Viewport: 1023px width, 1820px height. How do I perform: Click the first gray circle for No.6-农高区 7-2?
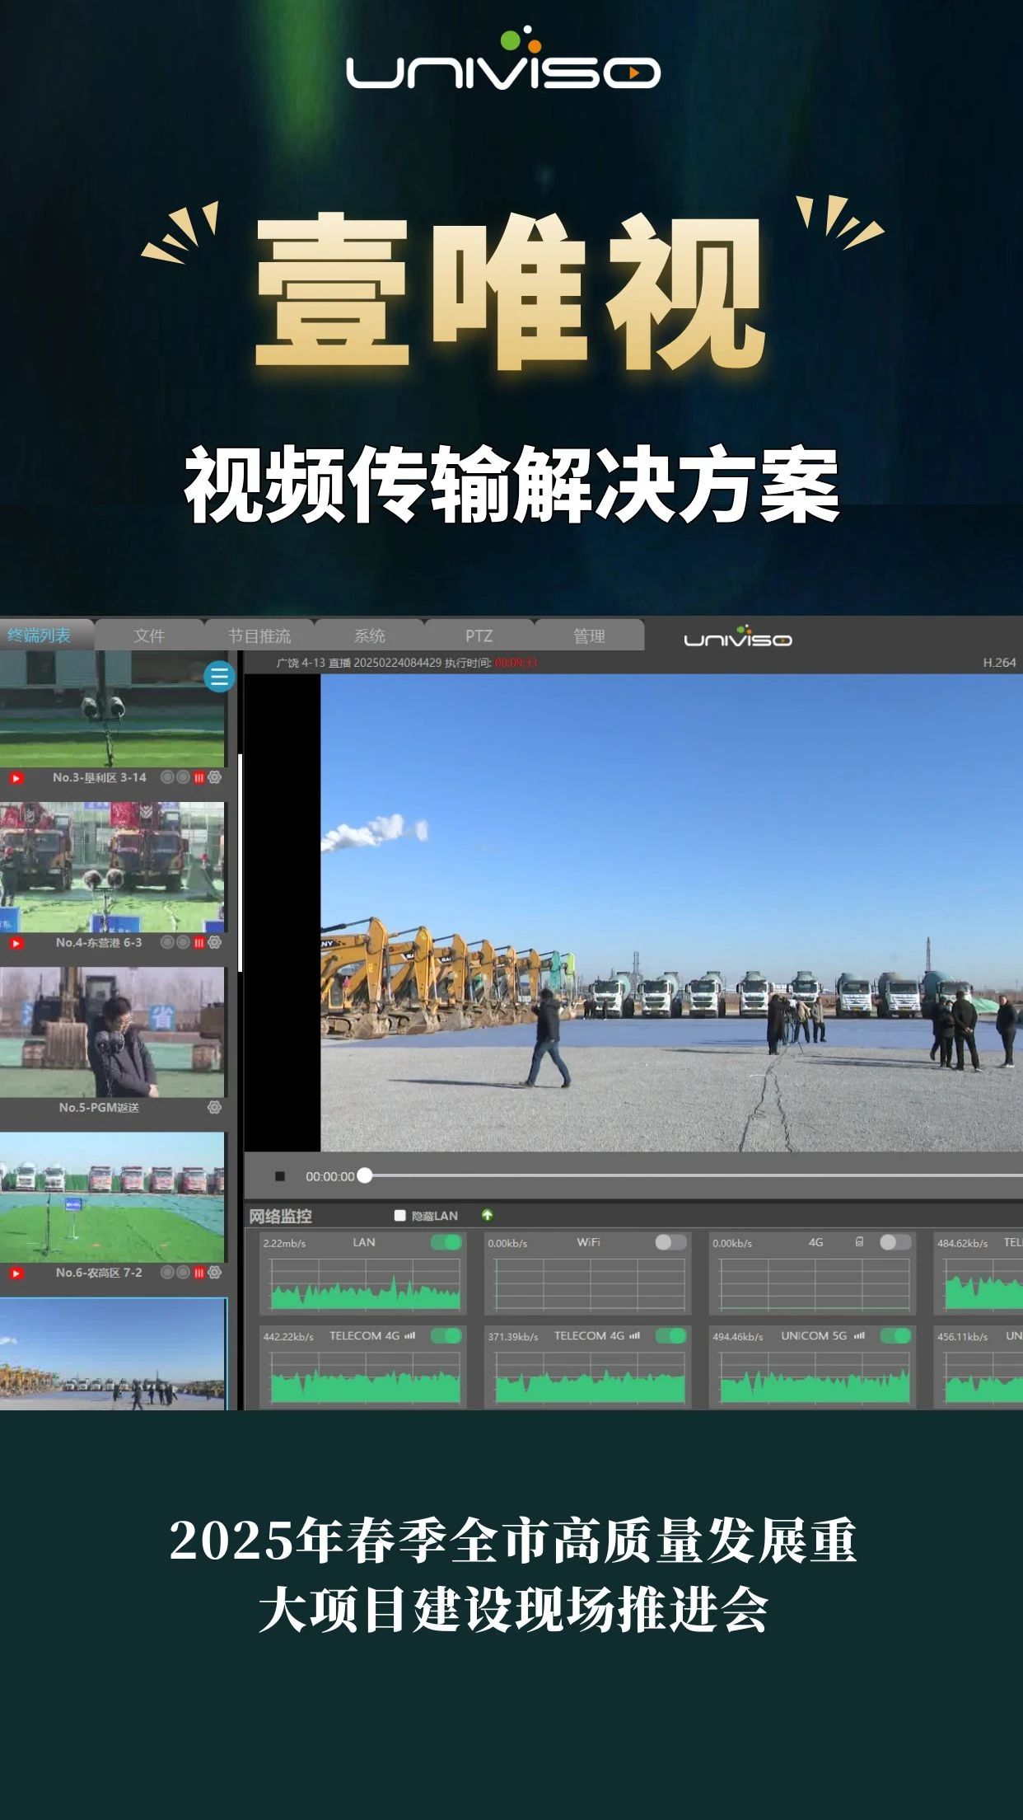167,1273
